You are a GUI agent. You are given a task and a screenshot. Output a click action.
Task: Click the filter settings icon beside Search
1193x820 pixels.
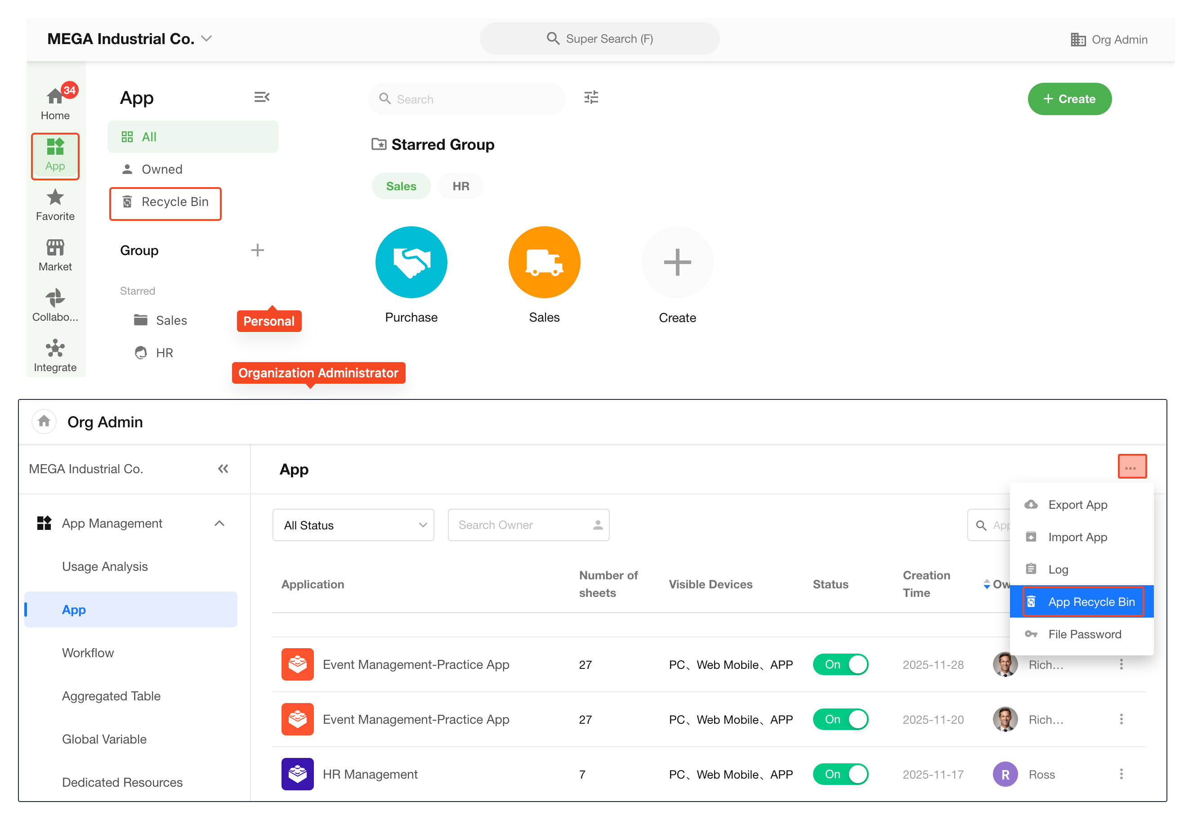click(591, 98)
